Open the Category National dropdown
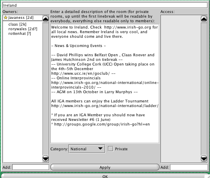This screenshot has height=178, width=210. point(87,149)
